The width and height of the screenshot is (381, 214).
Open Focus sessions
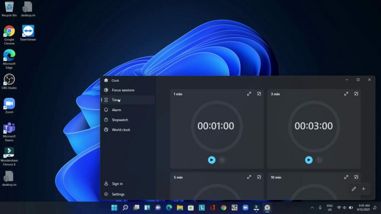122,90
